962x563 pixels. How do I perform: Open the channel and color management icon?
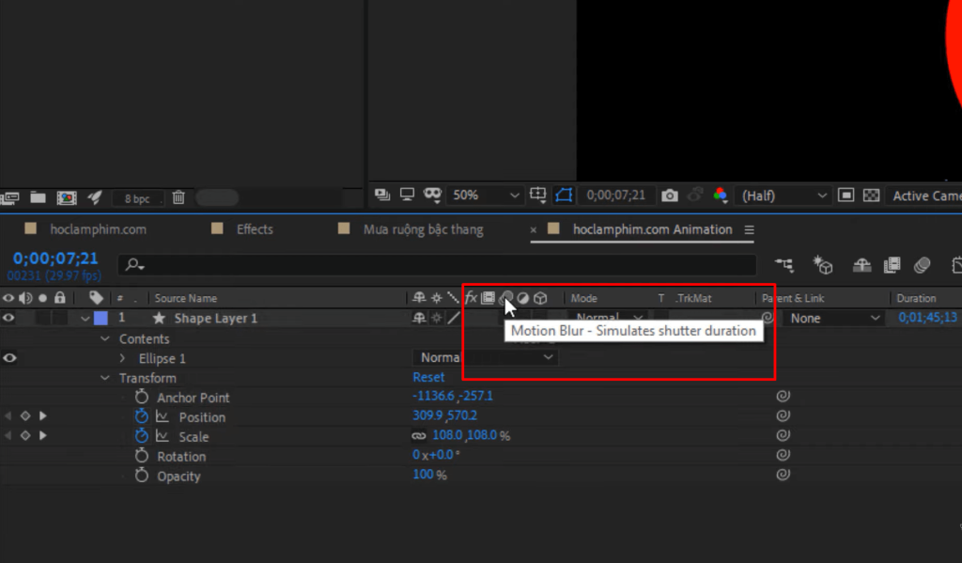720,195
